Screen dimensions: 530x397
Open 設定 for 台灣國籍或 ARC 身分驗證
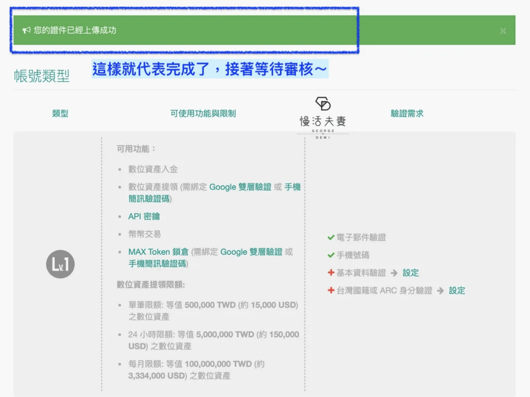[457, 291]
